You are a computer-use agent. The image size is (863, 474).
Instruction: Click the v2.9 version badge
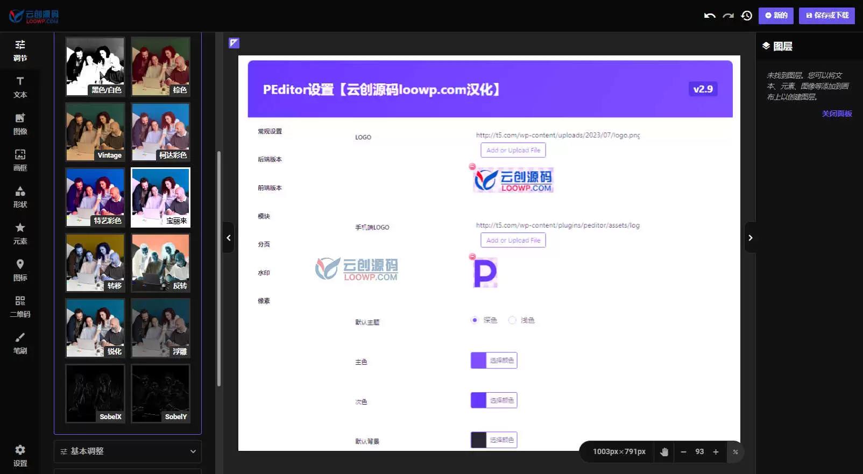703,89
